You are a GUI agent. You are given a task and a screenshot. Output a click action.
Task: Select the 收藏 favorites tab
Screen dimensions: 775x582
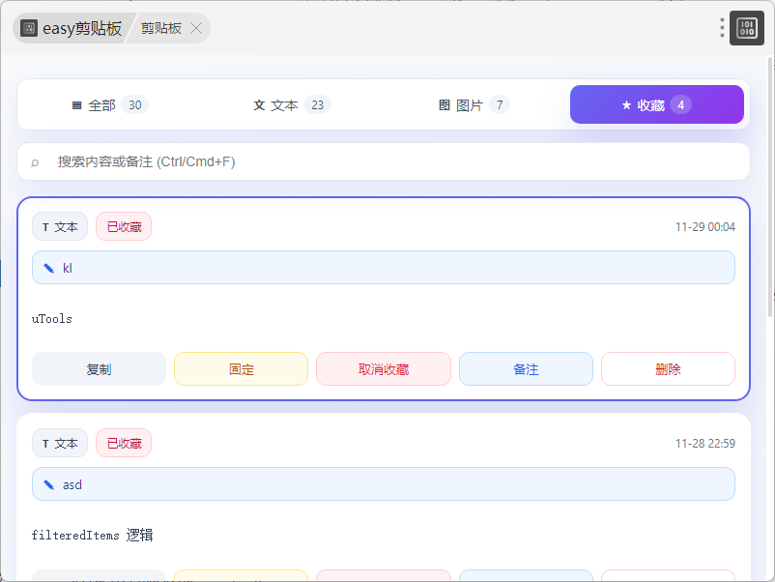click(x=656, y=105)
